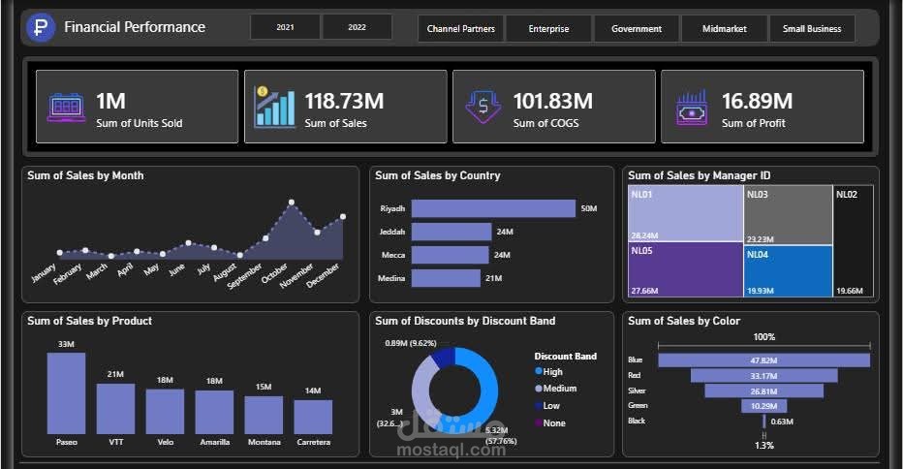903x469 pixels.
Task: Click the Sum of Sales by Manager ID title
Action: [700, 175]
